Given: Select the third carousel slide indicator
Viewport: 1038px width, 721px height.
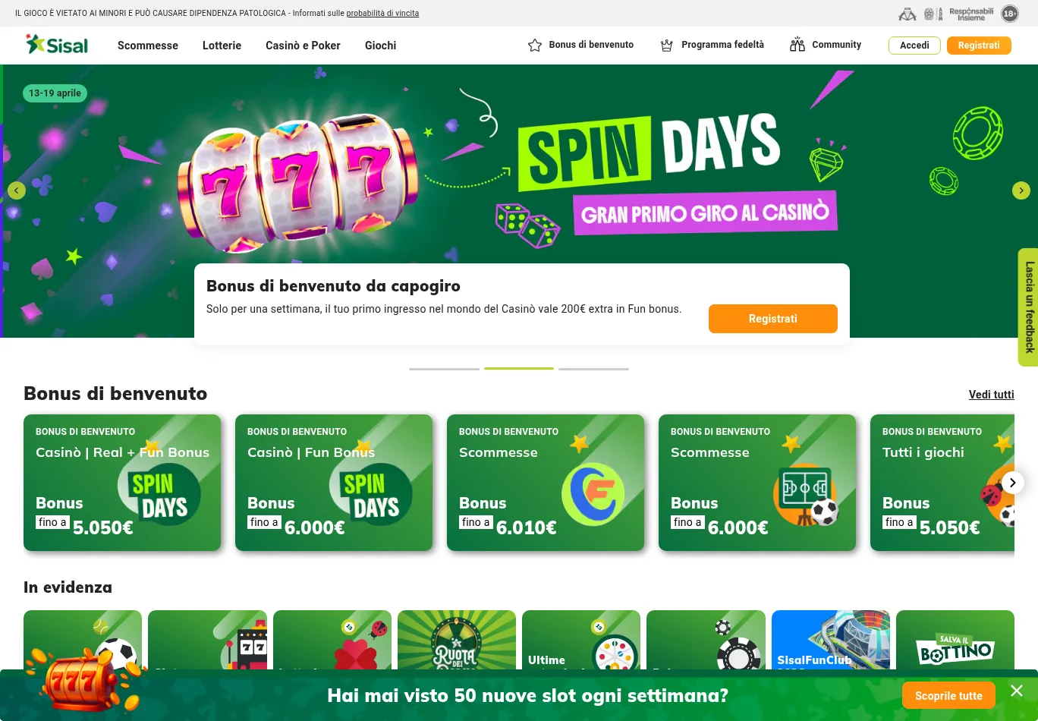Looking at the screenshot, I should coord(593,369).
